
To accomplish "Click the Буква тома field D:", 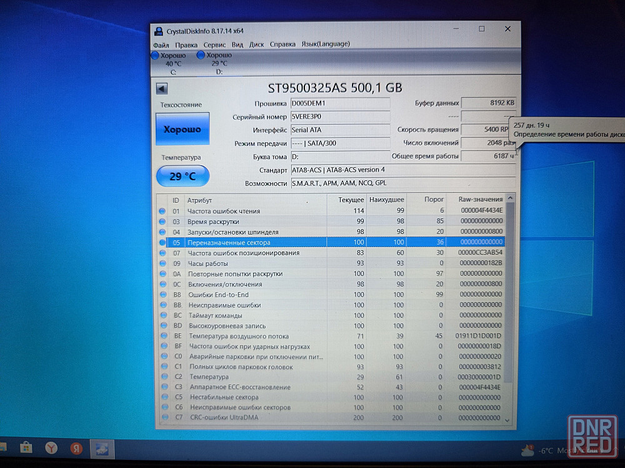I will [x=340, y=157].
